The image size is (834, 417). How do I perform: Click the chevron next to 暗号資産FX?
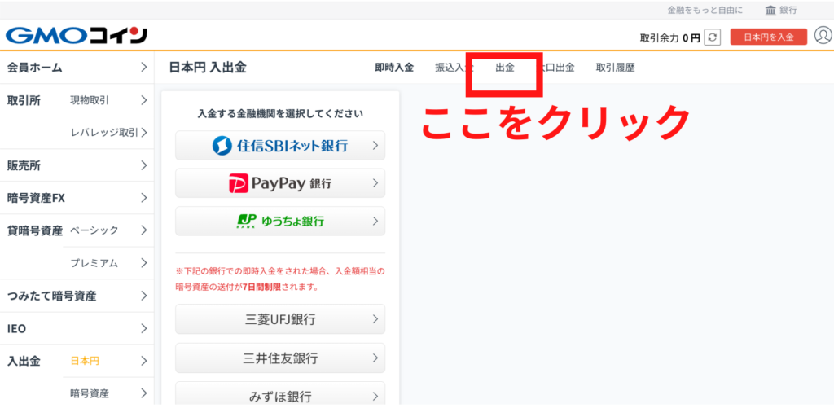click(x=143, y=198)
